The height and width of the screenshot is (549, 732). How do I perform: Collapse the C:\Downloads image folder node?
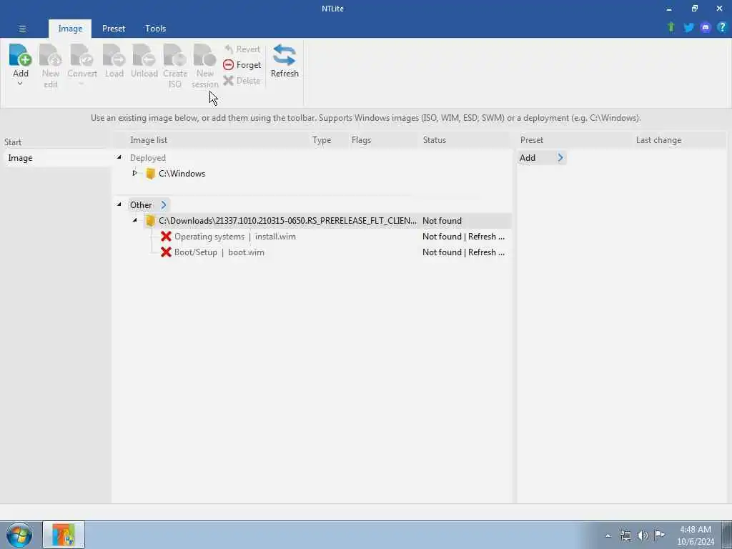coord(135,220)
